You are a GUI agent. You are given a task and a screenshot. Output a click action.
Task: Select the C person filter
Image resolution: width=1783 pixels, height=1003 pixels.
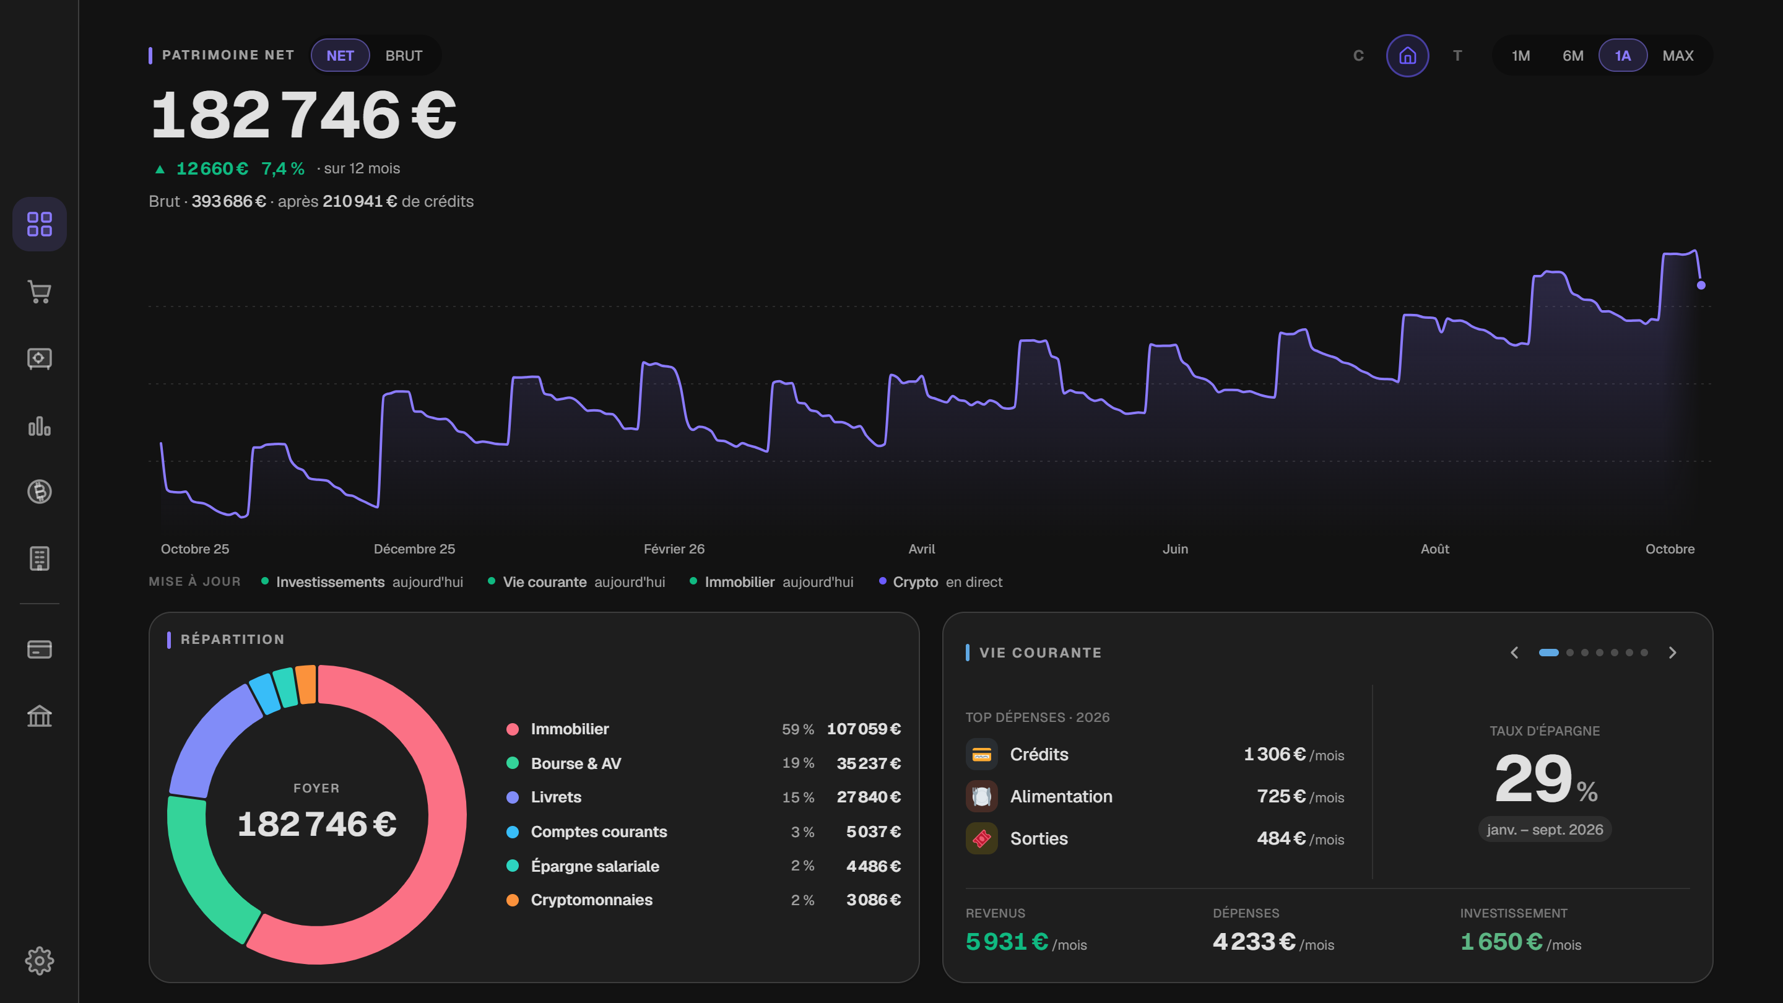click(x=1358, y=55)
